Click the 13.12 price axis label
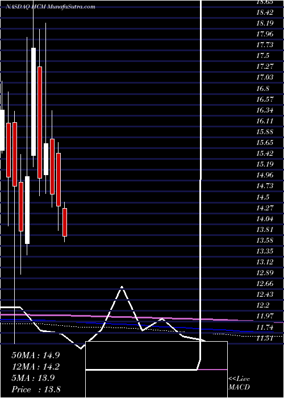Image resolution: width=284 pixels, height=398 pixels. click(x=265, y=262)
